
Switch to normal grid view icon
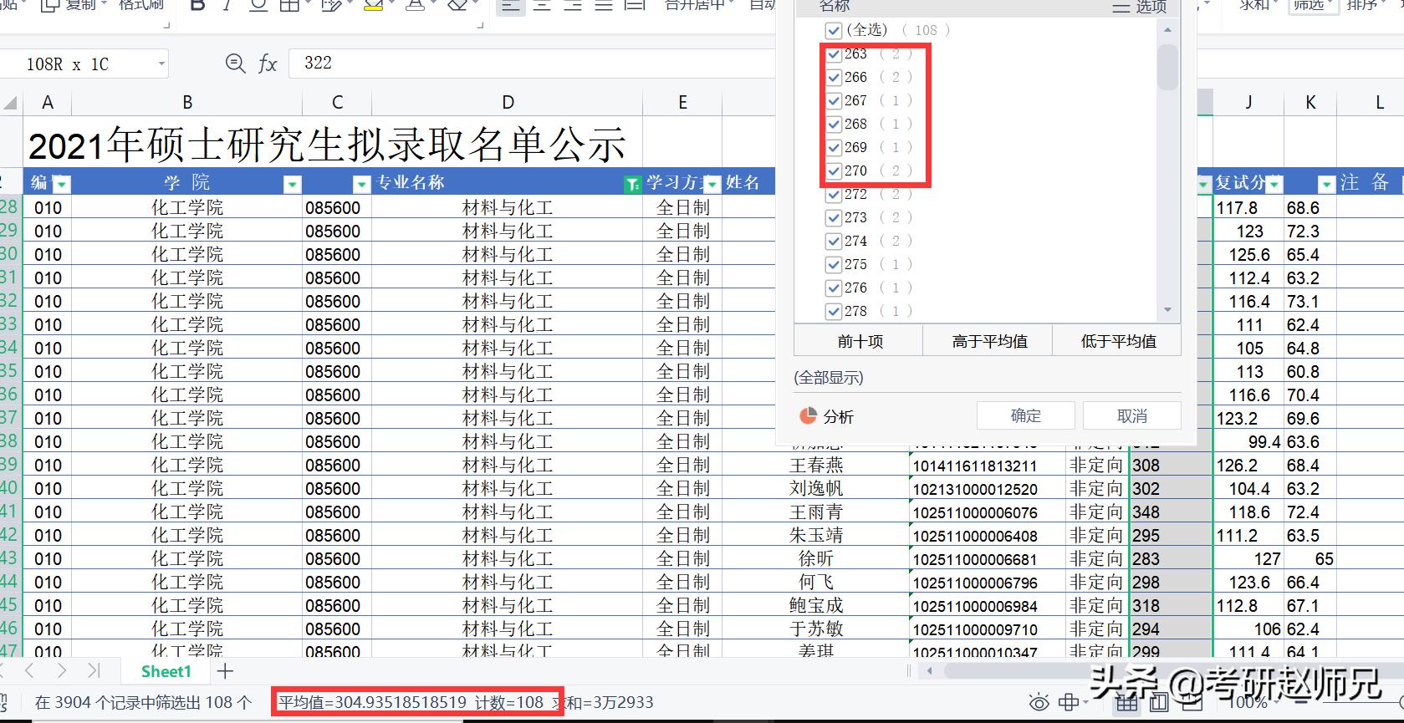pos(1127,703)
